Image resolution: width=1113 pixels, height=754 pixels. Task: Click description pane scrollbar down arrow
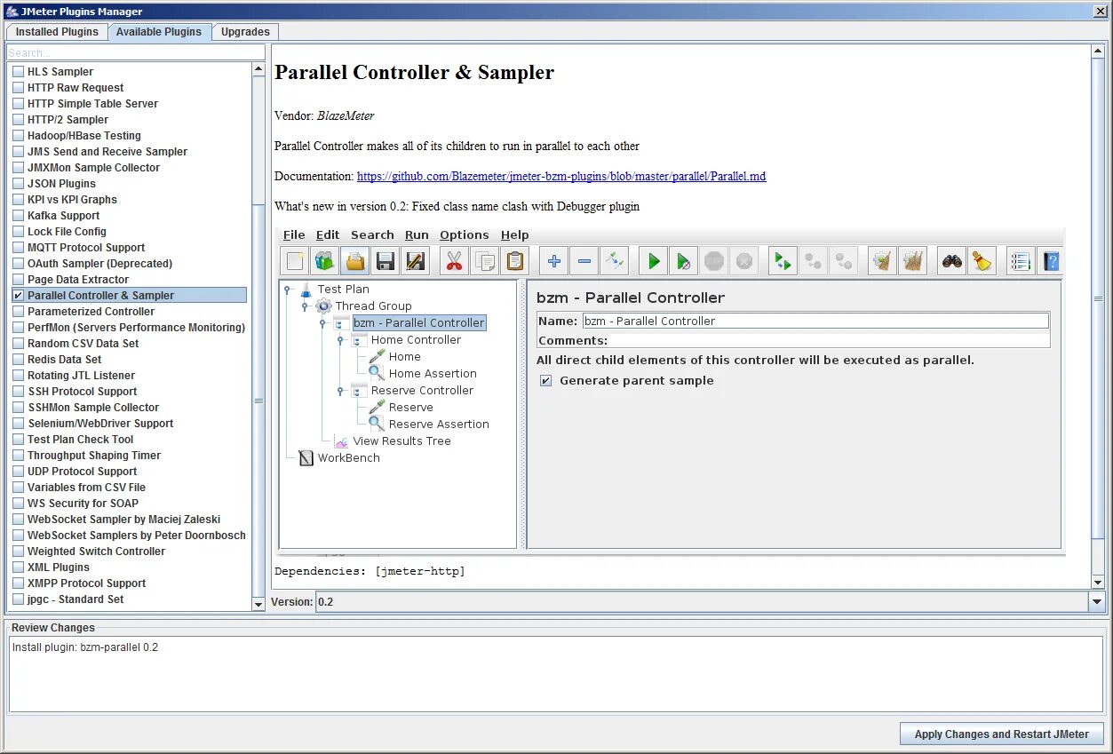[x=1098, y=582]
